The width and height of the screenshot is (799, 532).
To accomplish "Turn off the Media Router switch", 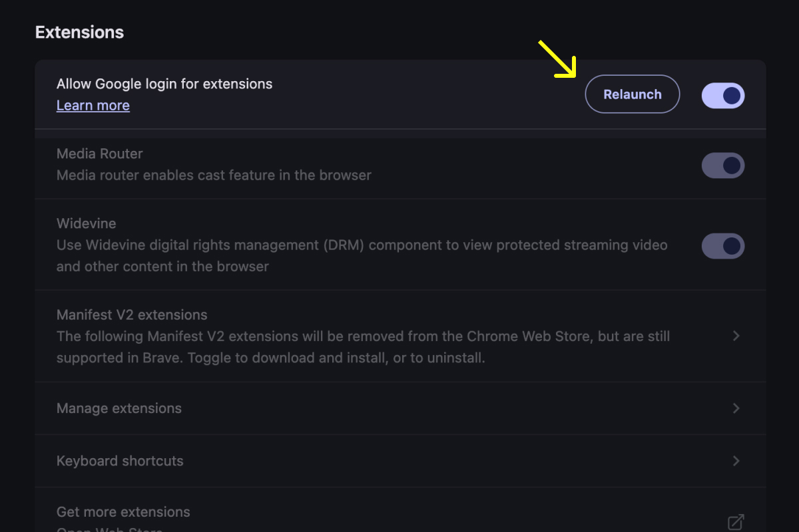I will tap(723, 165).
